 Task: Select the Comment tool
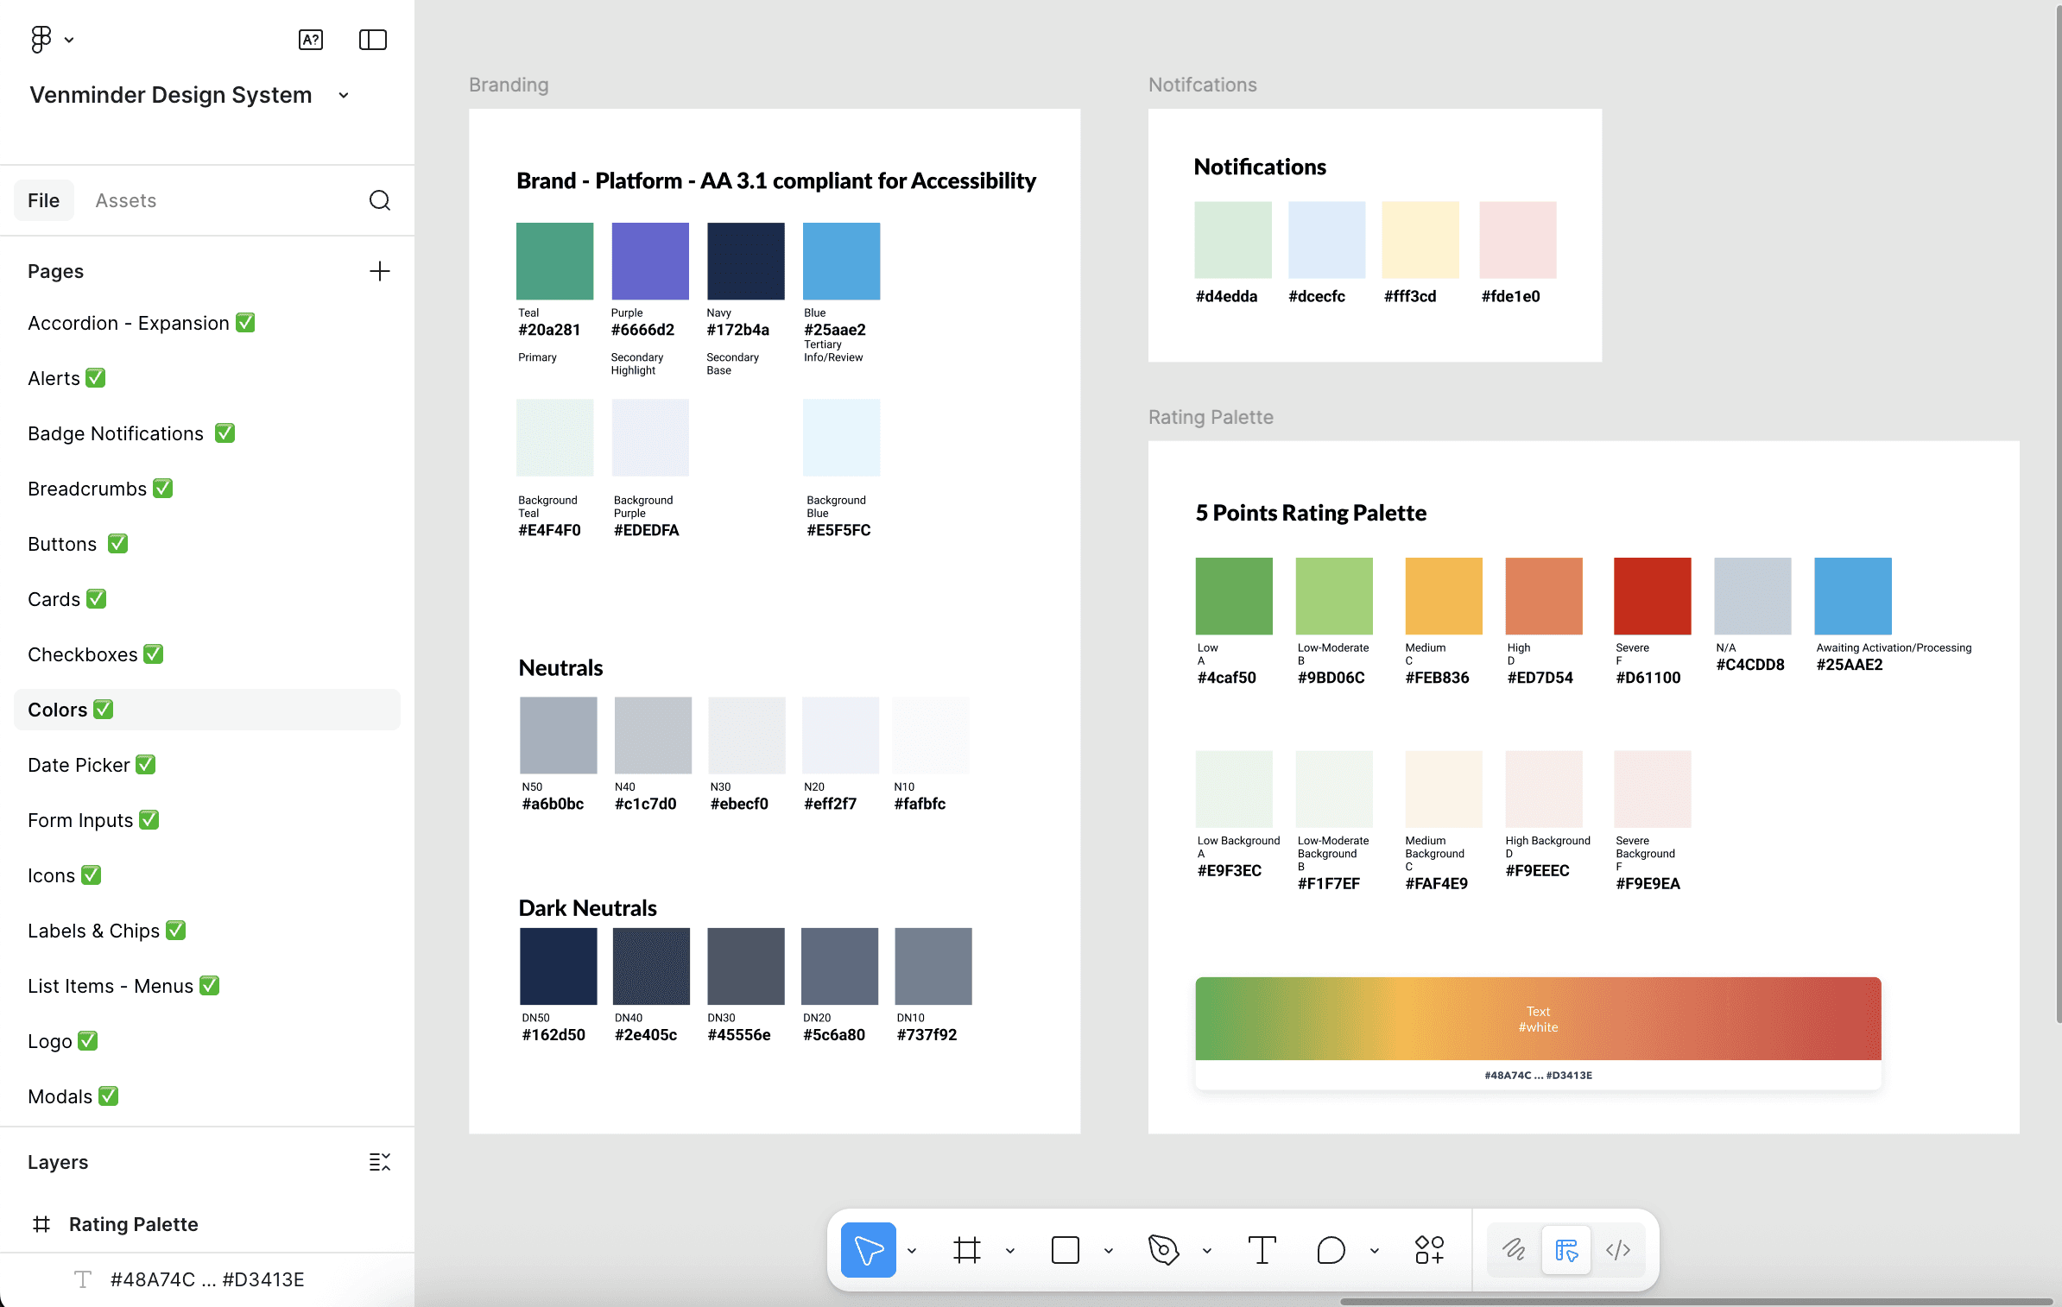[1331, 1249]
